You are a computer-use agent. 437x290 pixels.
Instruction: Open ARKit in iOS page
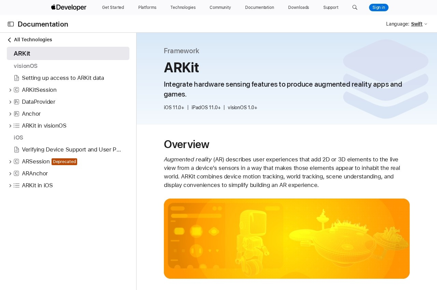point(37,185)
